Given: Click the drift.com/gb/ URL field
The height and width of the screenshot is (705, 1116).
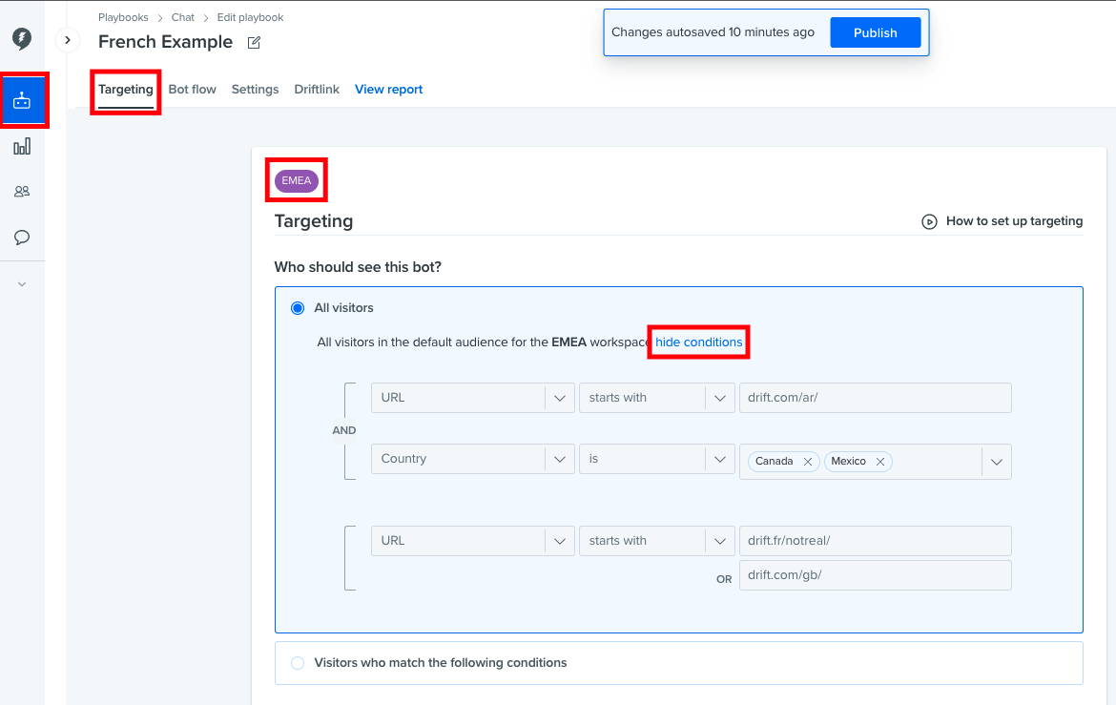Looking at the screenshot, I should pyautogui.click(x=876, y=575).
